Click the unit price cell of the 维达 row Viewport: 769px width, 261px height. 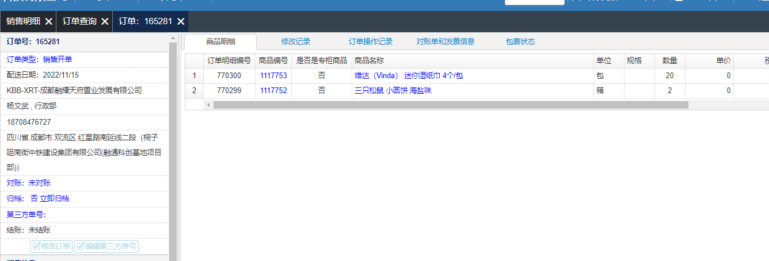[709, 75]
